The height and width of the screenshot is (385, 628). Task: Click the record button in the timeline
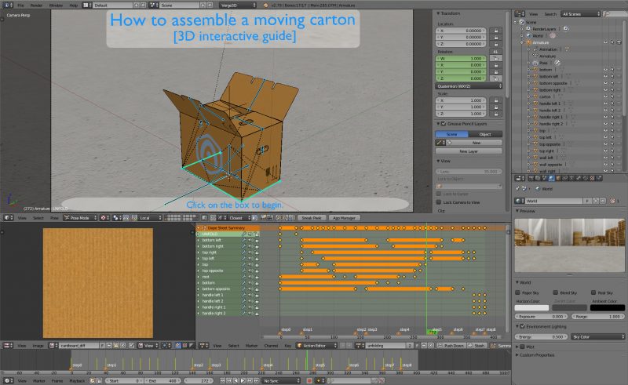[x=309, y=380]
